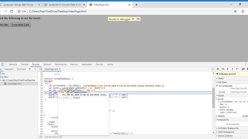Step into next function call
The width and height of the screenshot is (248, 139).
pos(227,69)
